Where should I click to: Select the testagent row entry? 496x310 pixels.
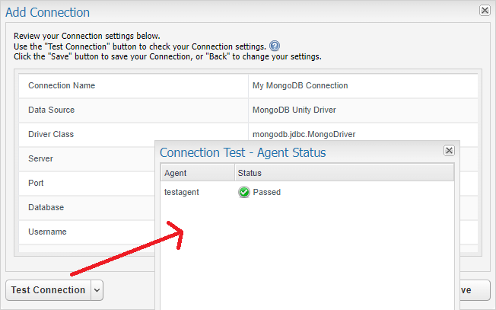point(182,192)
